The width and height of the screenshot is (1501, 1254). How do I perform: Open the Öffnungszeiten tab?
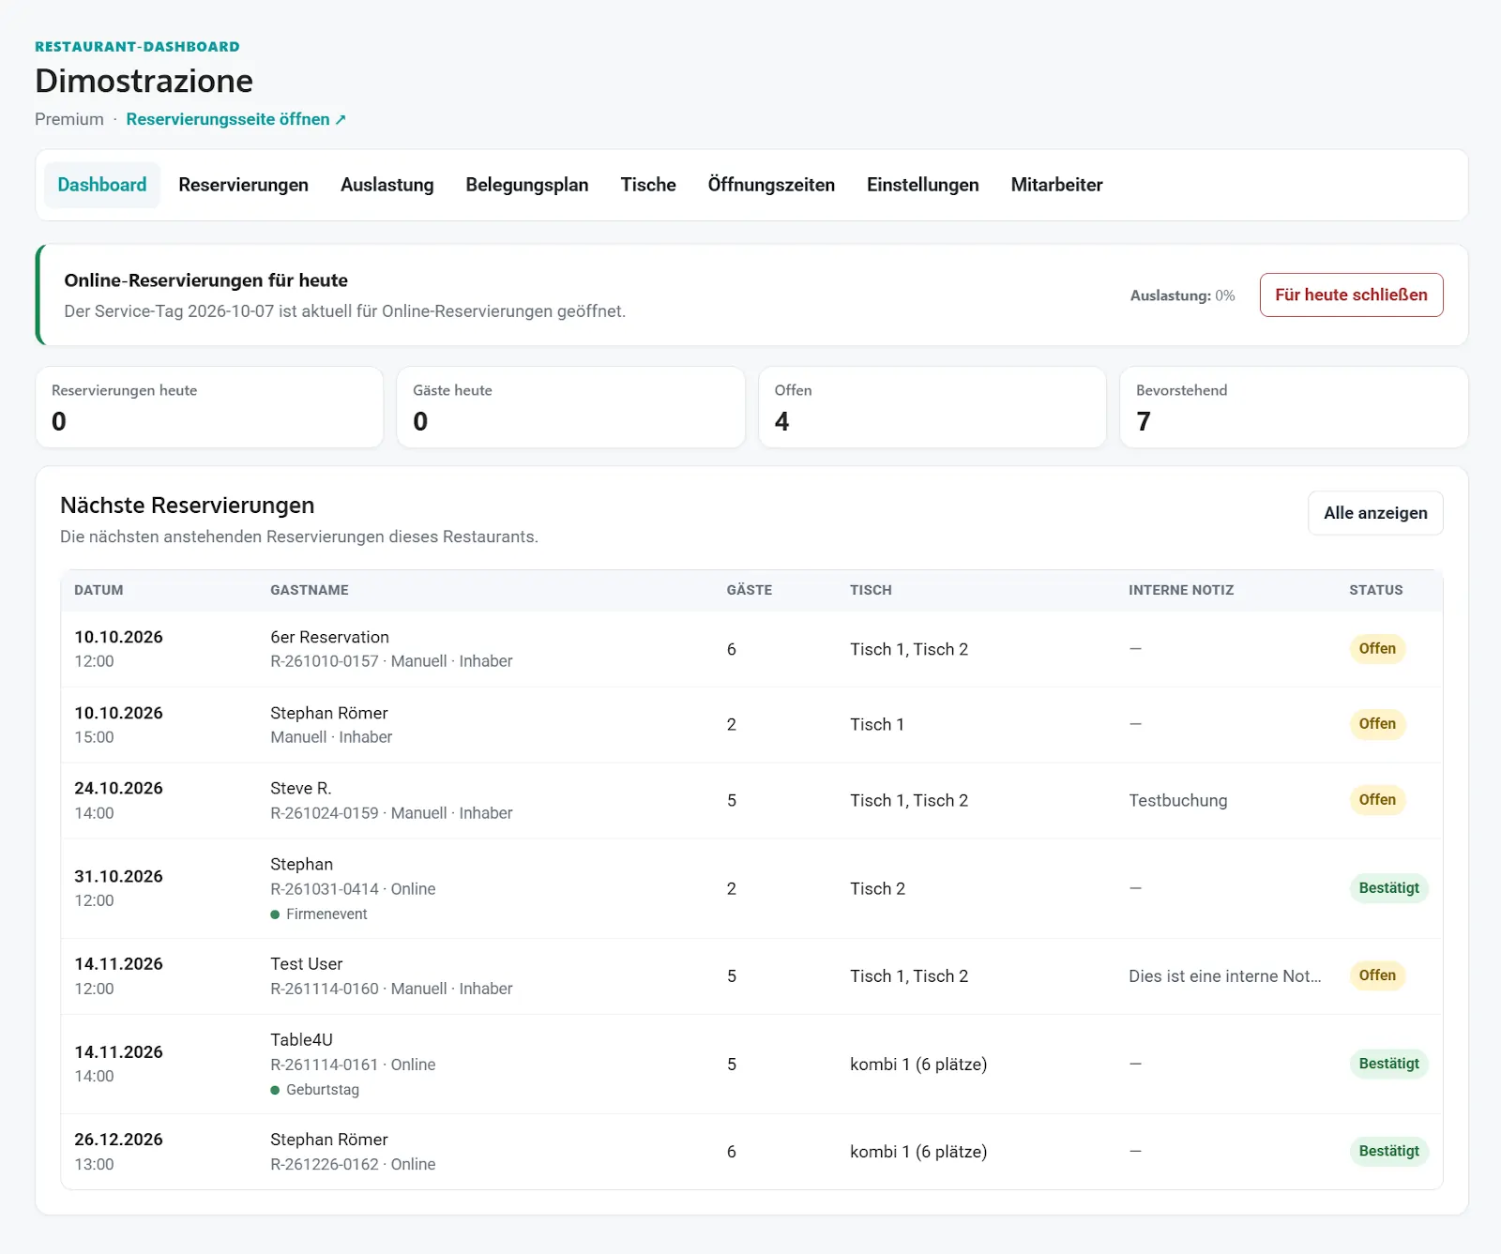[x=771, y=185]
